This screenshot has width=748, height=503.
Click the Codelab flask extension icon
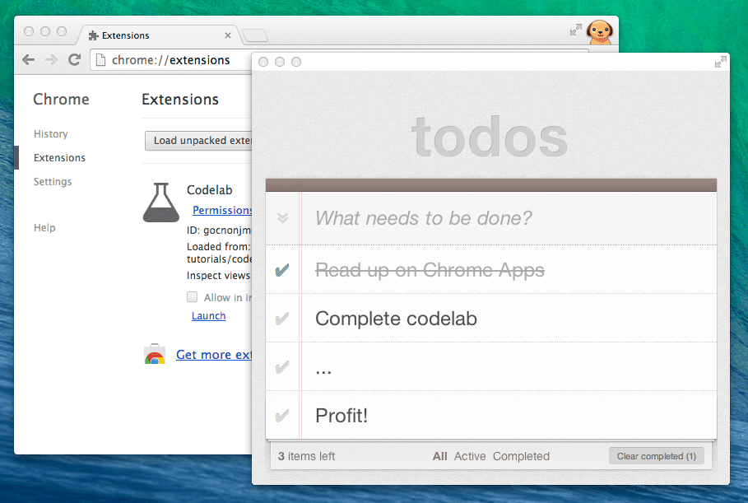(160, 203)
